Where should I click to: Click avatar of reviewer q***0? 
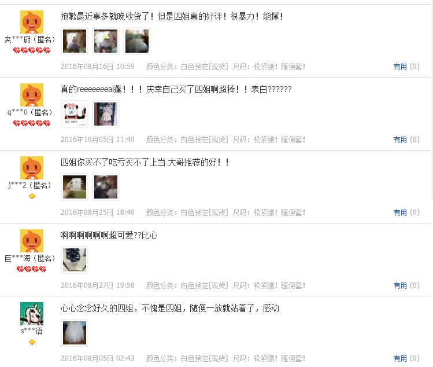32,95
